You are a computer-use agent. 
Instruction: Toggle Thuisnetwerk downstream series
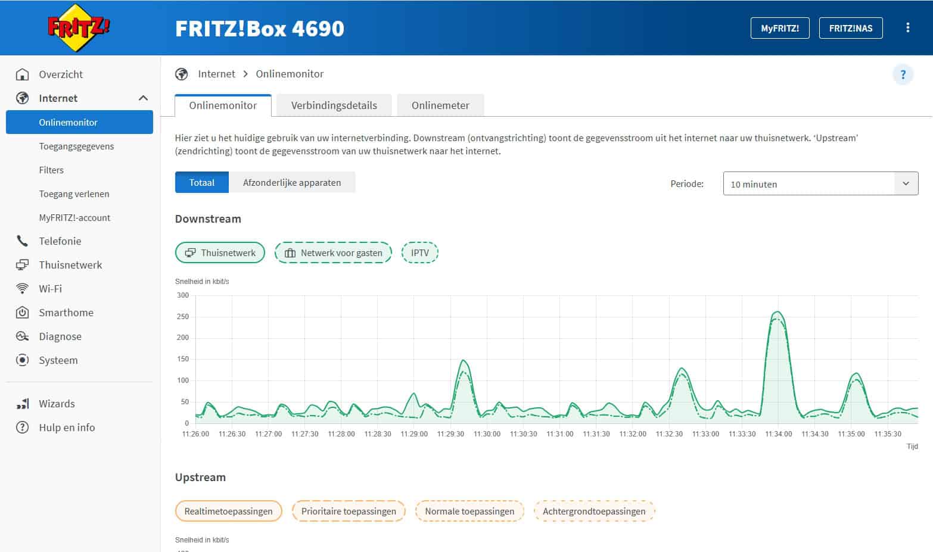tap(220, 252)
